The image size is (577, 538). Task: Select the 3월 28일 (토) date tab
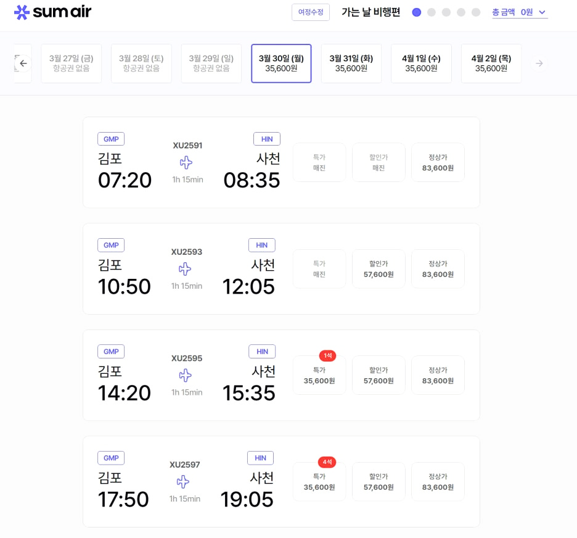click(x=141, y=64)
